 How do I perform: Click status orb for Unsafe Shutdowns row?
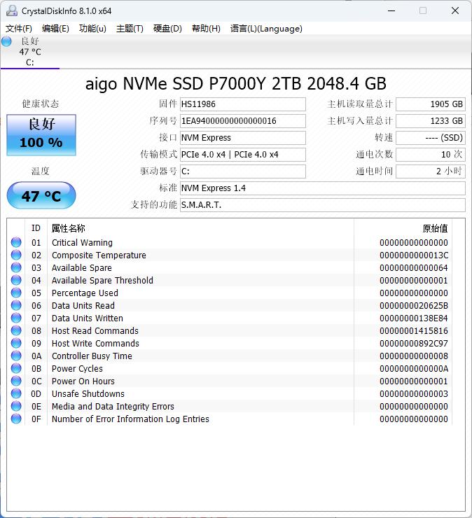click(x=16, y=393)
